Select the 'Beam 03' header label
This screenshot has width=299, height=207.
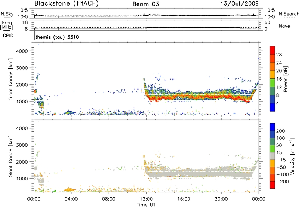pyautogui.click(x=146, y=4)
